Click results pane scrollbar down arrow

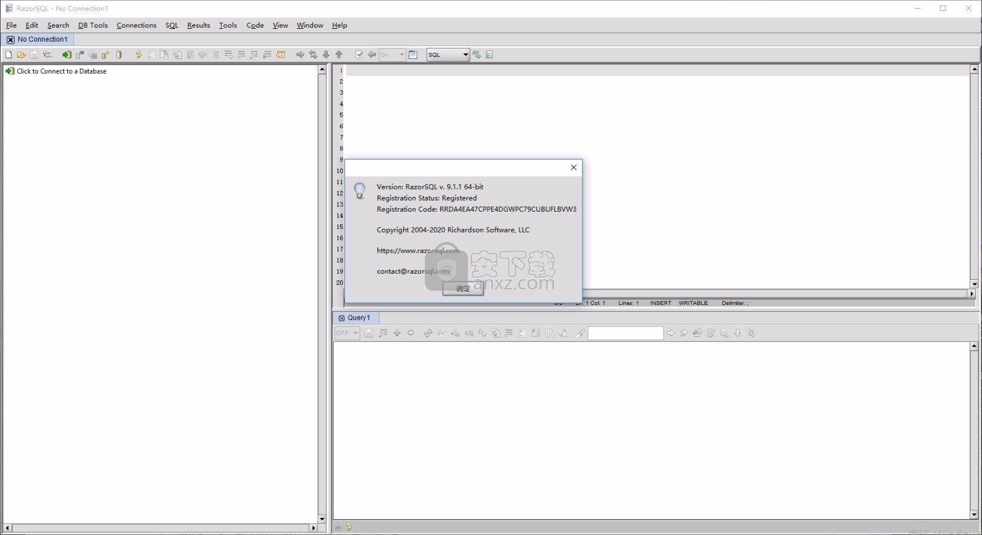click(974, 515)
